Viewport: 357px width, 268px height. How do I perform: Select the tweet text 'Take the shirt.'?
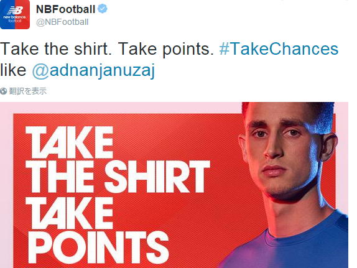coord(56,49)
